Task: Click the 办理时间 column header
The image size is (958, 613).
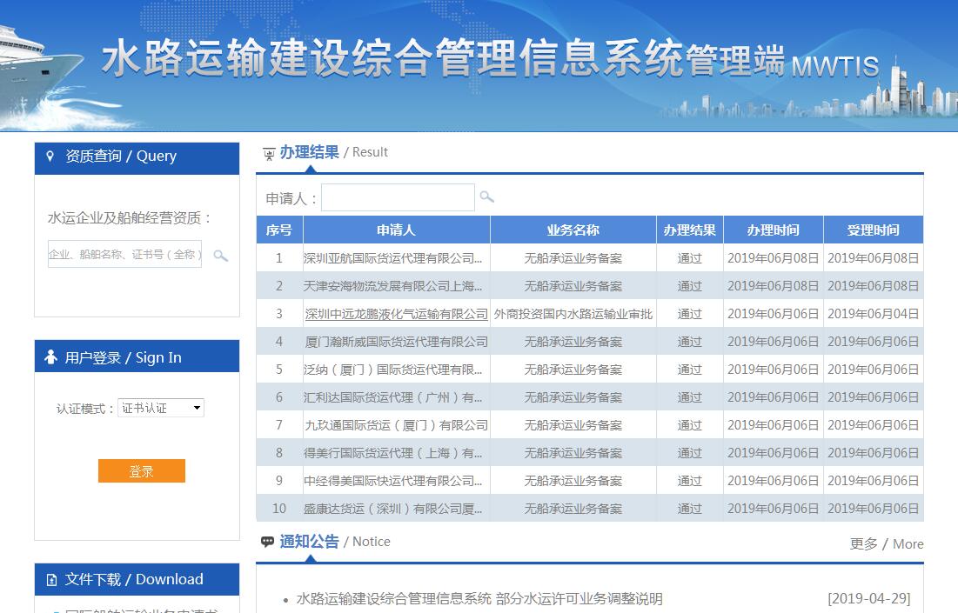Action: (773, 230)
